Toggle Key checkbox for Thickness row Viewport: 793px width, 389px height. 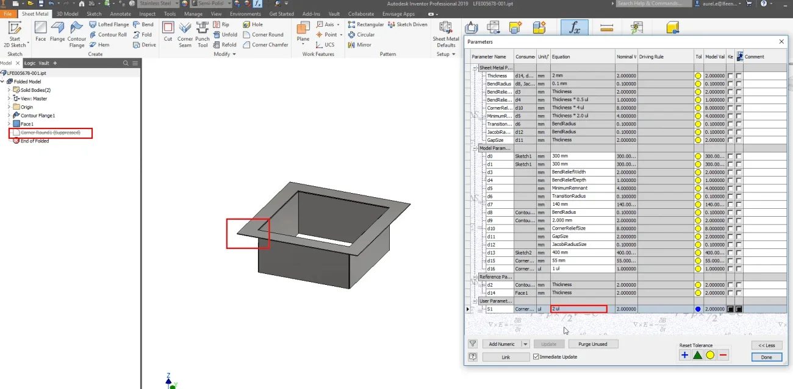click(730, 75)
